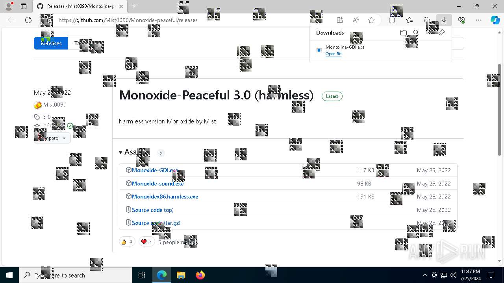Launch Firefox from the taskbar
This screenshot has width=504, height=283.
(x=200, y=275)
